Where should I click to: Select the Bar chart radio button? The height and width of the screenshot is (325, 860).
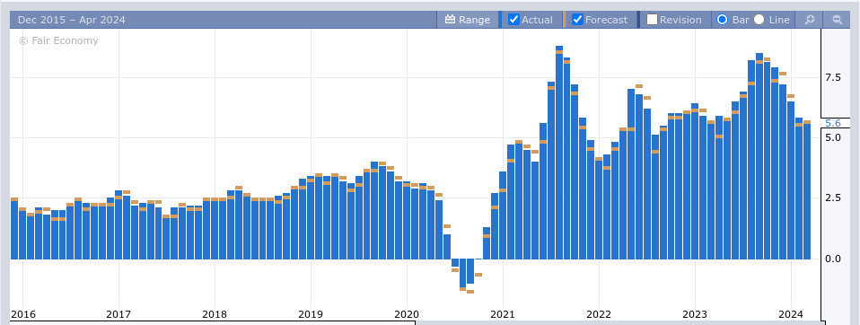(x=723, y=20)
